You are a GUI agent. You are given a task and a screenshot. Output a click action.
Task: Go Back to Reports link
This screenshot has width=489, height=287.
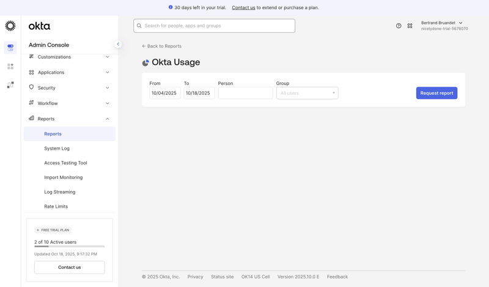[161, 46]
